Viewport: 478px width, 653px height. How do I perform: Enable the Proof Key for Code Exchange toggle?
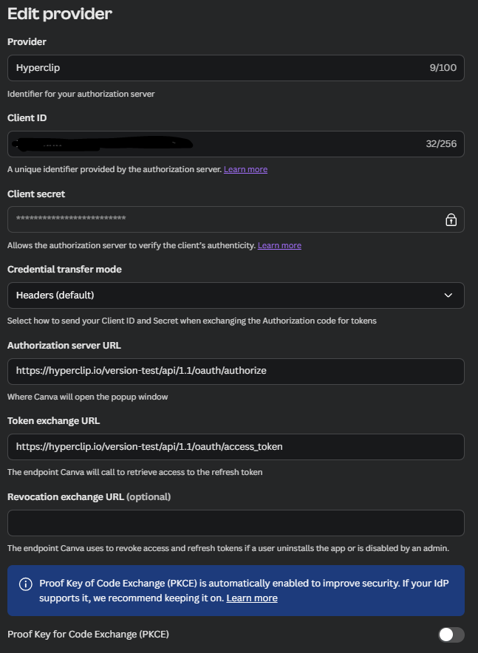tap(451, 635)
